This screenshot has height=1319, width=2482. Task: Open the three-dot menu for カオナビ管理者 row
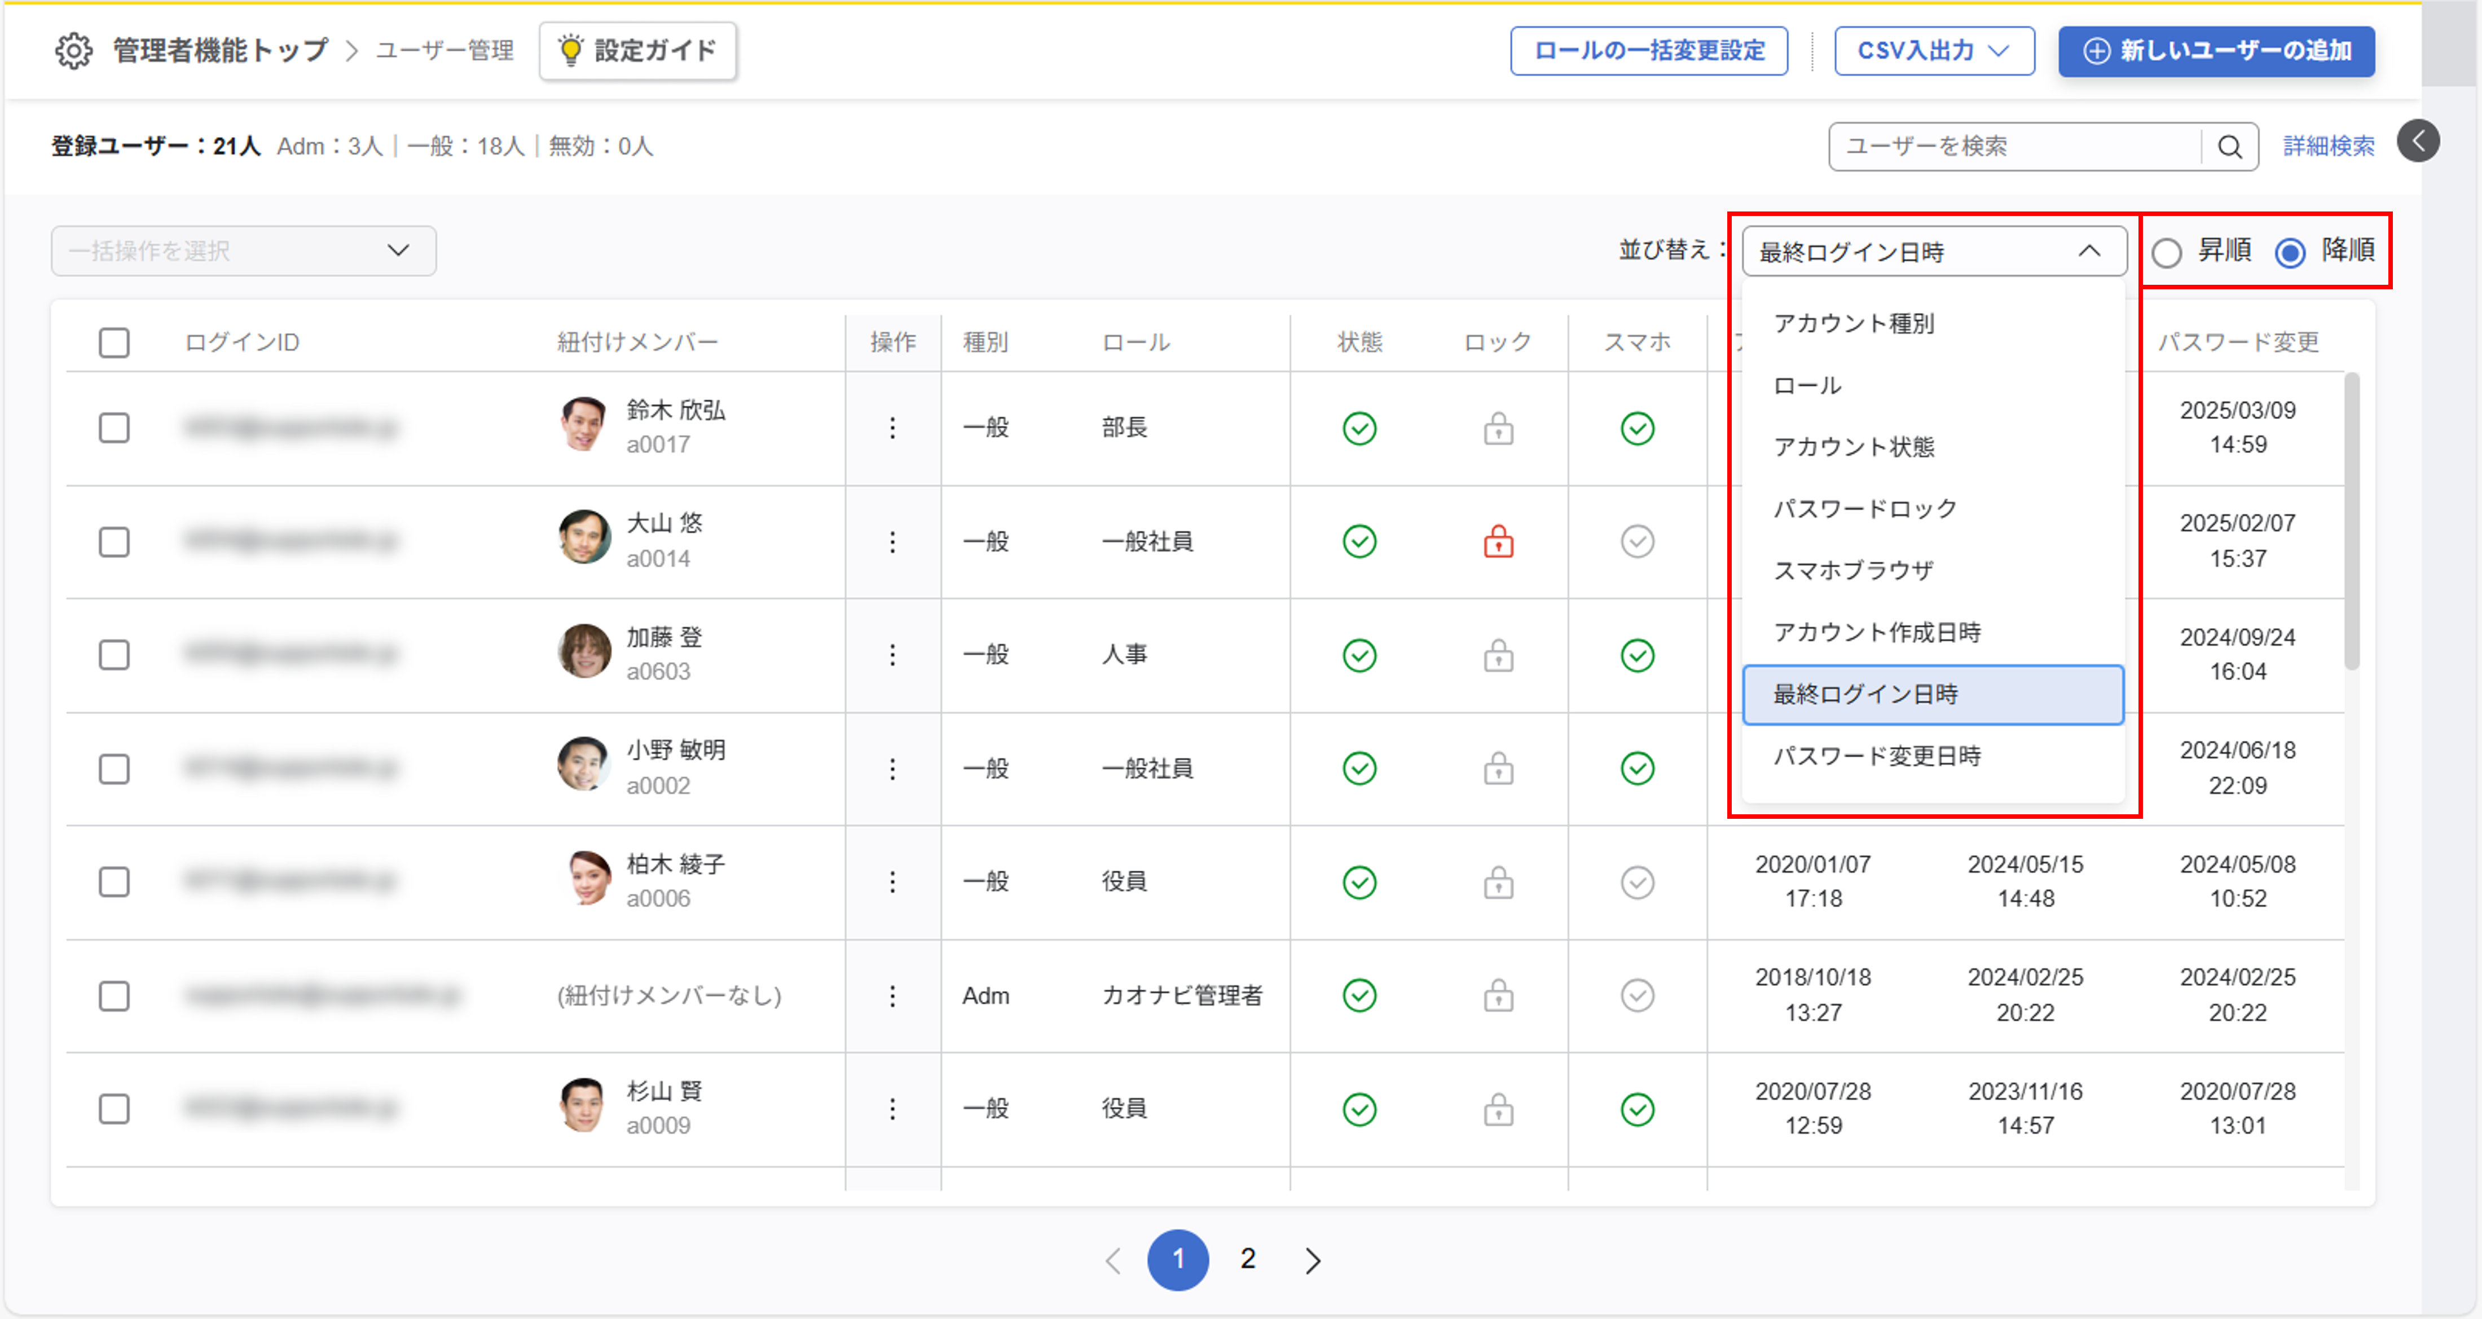coord(892,995)
